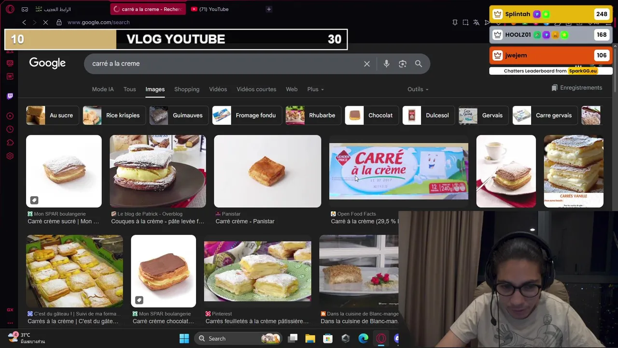Stop page loading with the X icon
Viewport: 618px width, 348px height.
[45, 22]
